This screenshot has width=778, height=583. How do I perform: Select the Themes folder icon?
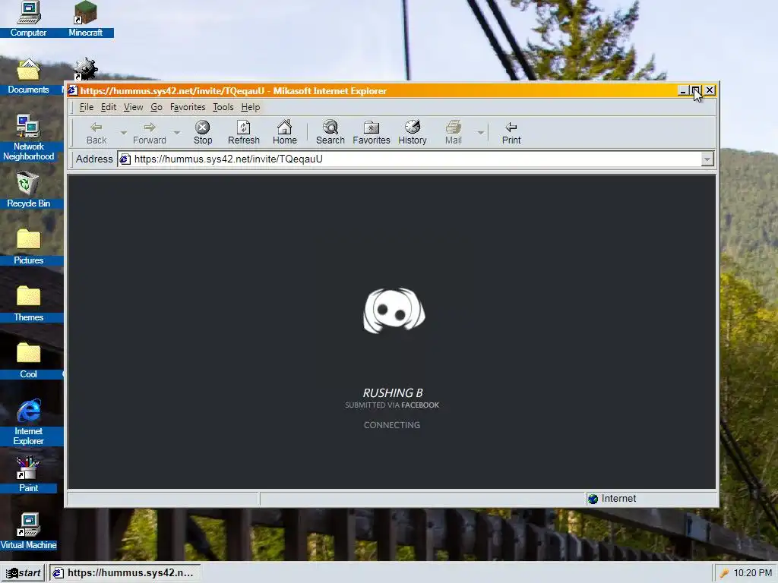click(x=28, y=304)
